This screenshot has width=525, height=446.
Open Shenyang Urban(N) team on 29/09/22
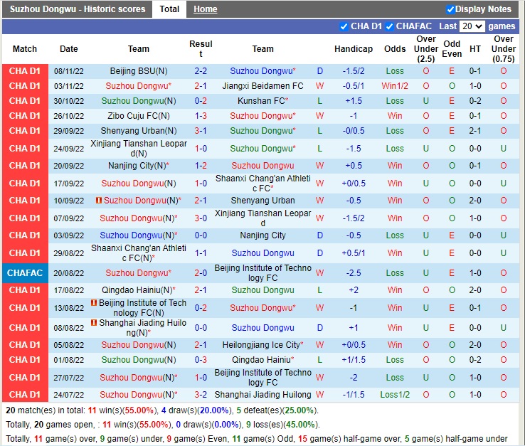pos(139,131)
